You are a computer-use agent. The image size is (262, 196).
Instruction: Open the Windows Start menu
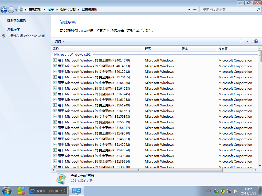click(x=7, y=191)
